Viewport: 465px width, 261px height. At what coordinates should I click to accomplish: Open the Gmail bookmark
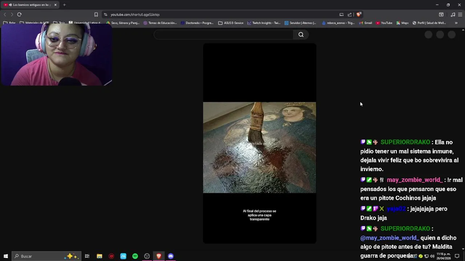[x=365, y=23]
